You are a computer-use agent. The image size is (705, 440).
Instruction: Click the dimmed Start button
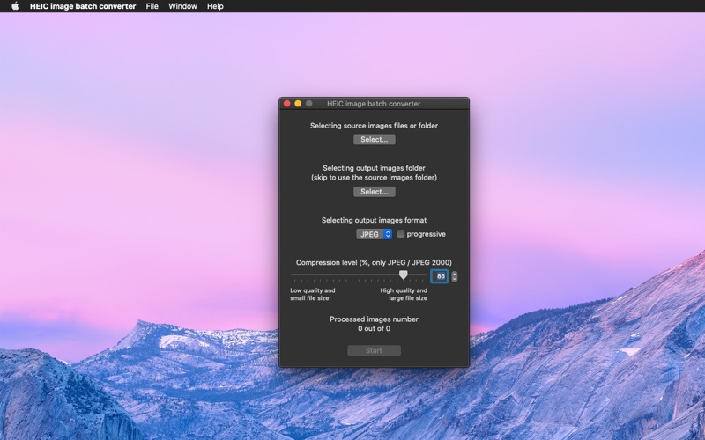(374, 350)
